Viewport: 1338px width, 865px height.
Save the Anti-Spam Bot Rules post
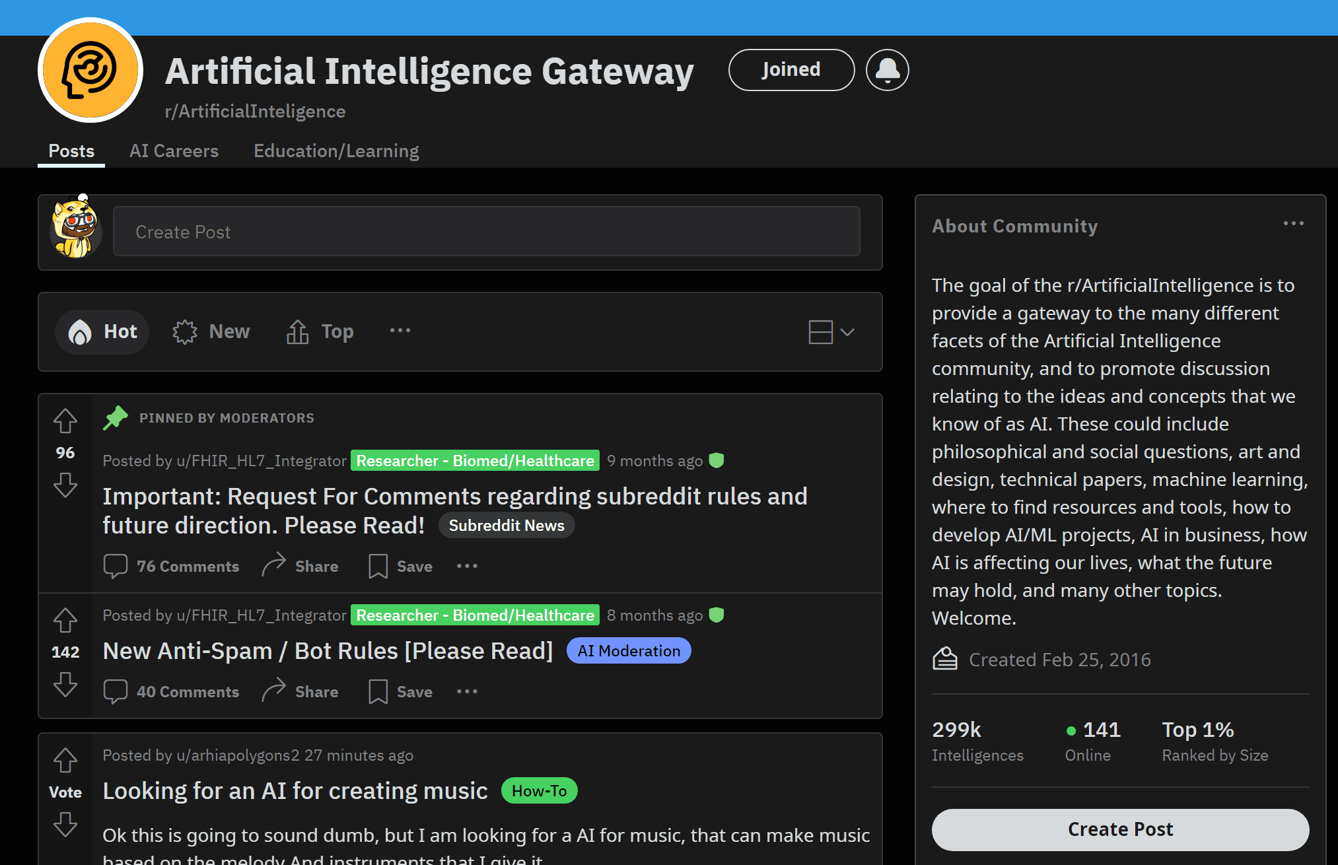401,692
